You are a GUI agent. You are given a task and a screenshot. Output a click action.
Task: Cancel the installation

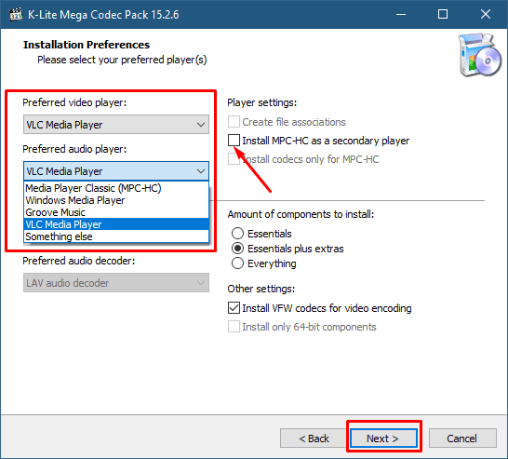(x=462, y=439)
